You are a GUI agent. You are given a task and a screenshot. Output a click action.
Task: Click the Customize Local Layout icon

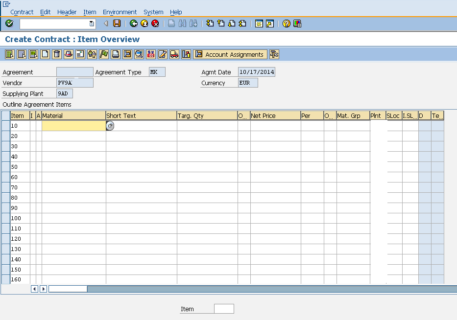click(297, 23)
